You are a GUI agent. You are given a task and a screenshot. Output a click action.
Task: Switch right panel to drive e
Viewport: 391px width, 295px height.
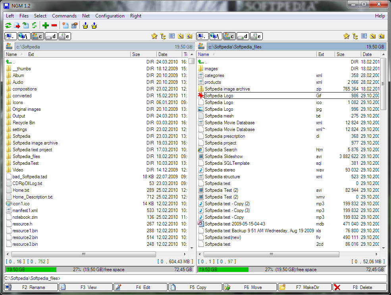pyautogui.click(x=256, y=37)
